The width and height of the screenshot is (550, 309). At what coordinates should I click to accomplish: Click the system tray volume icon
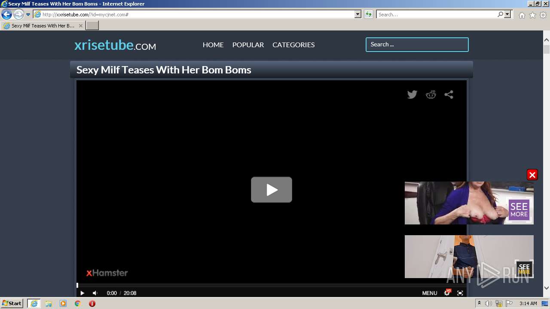coord(489,303)
